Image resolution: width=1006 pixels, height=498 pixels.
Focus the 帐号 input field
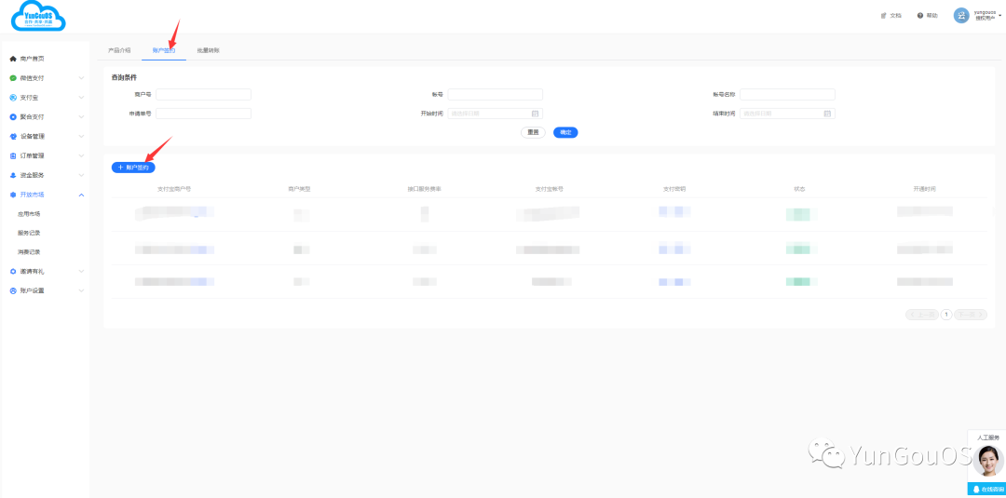coord(496,94)
